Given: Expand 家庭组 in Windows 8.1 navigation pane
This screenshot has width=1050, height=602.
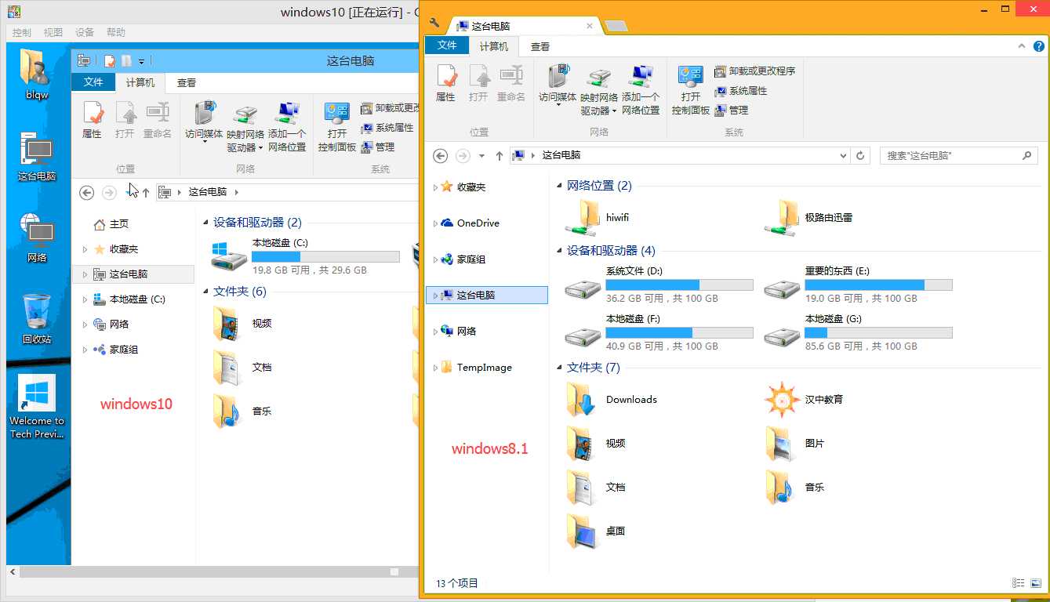Looking at the screenshot, I should tap(435, 259).
